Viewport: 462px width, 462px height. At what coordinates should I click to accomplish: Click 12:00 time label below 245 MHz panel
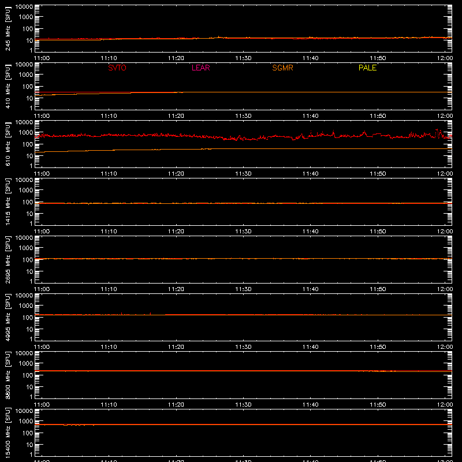(x=445, y=58)
